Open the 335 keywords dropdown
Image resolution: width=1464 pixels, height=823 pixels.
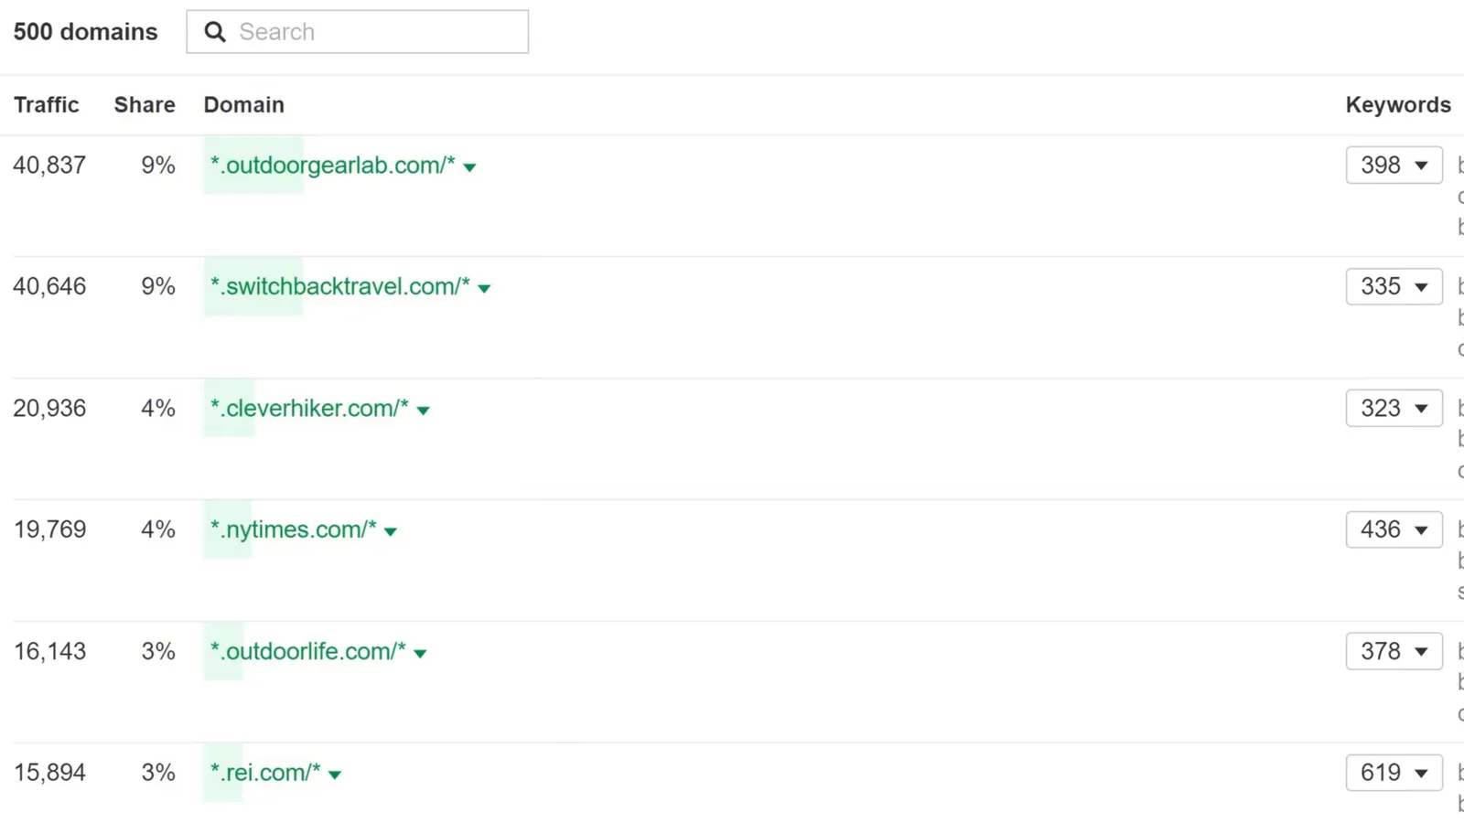[1394, 287]
